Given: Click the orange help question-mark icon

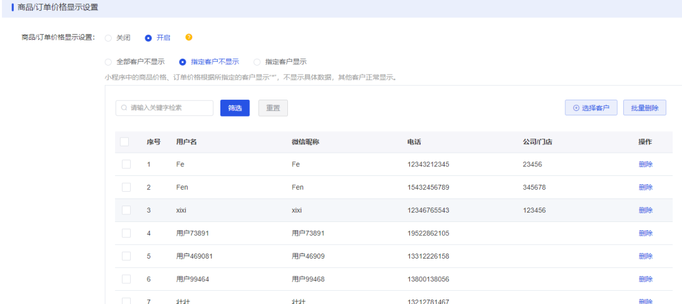Looking at the screenshot, I should (x=189, y=37).
